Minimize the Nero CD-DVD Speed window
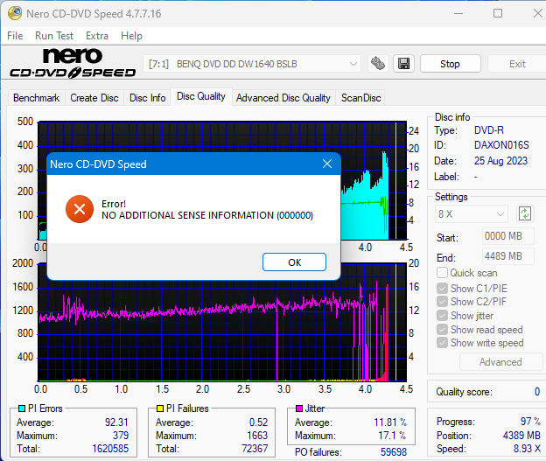Screen dimensions: 546x461 [458, 13]
